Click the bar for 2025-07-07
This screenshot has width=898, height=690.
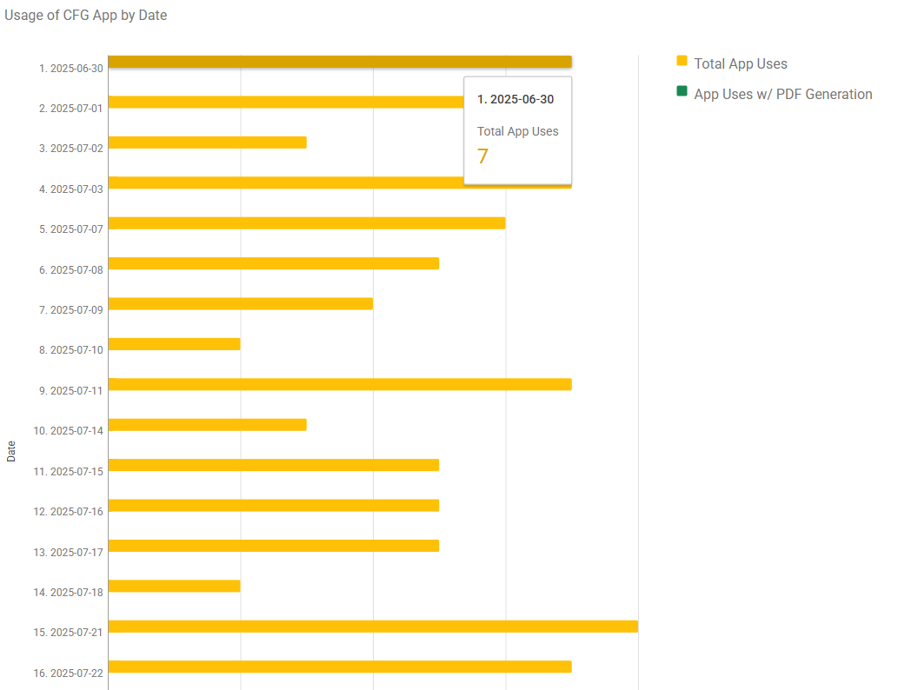(x=306, y=223)
